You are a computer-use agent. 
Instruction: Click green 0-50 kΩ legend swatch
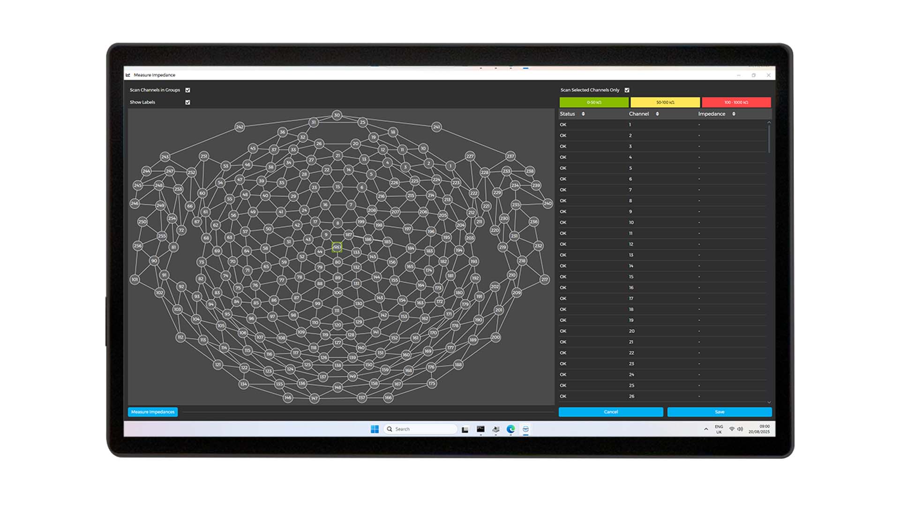tap(594, 102)
